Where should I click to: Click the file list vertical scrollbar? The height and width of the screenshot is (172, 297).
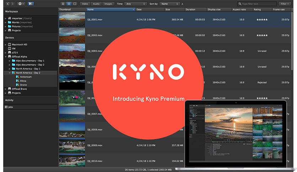292,41
